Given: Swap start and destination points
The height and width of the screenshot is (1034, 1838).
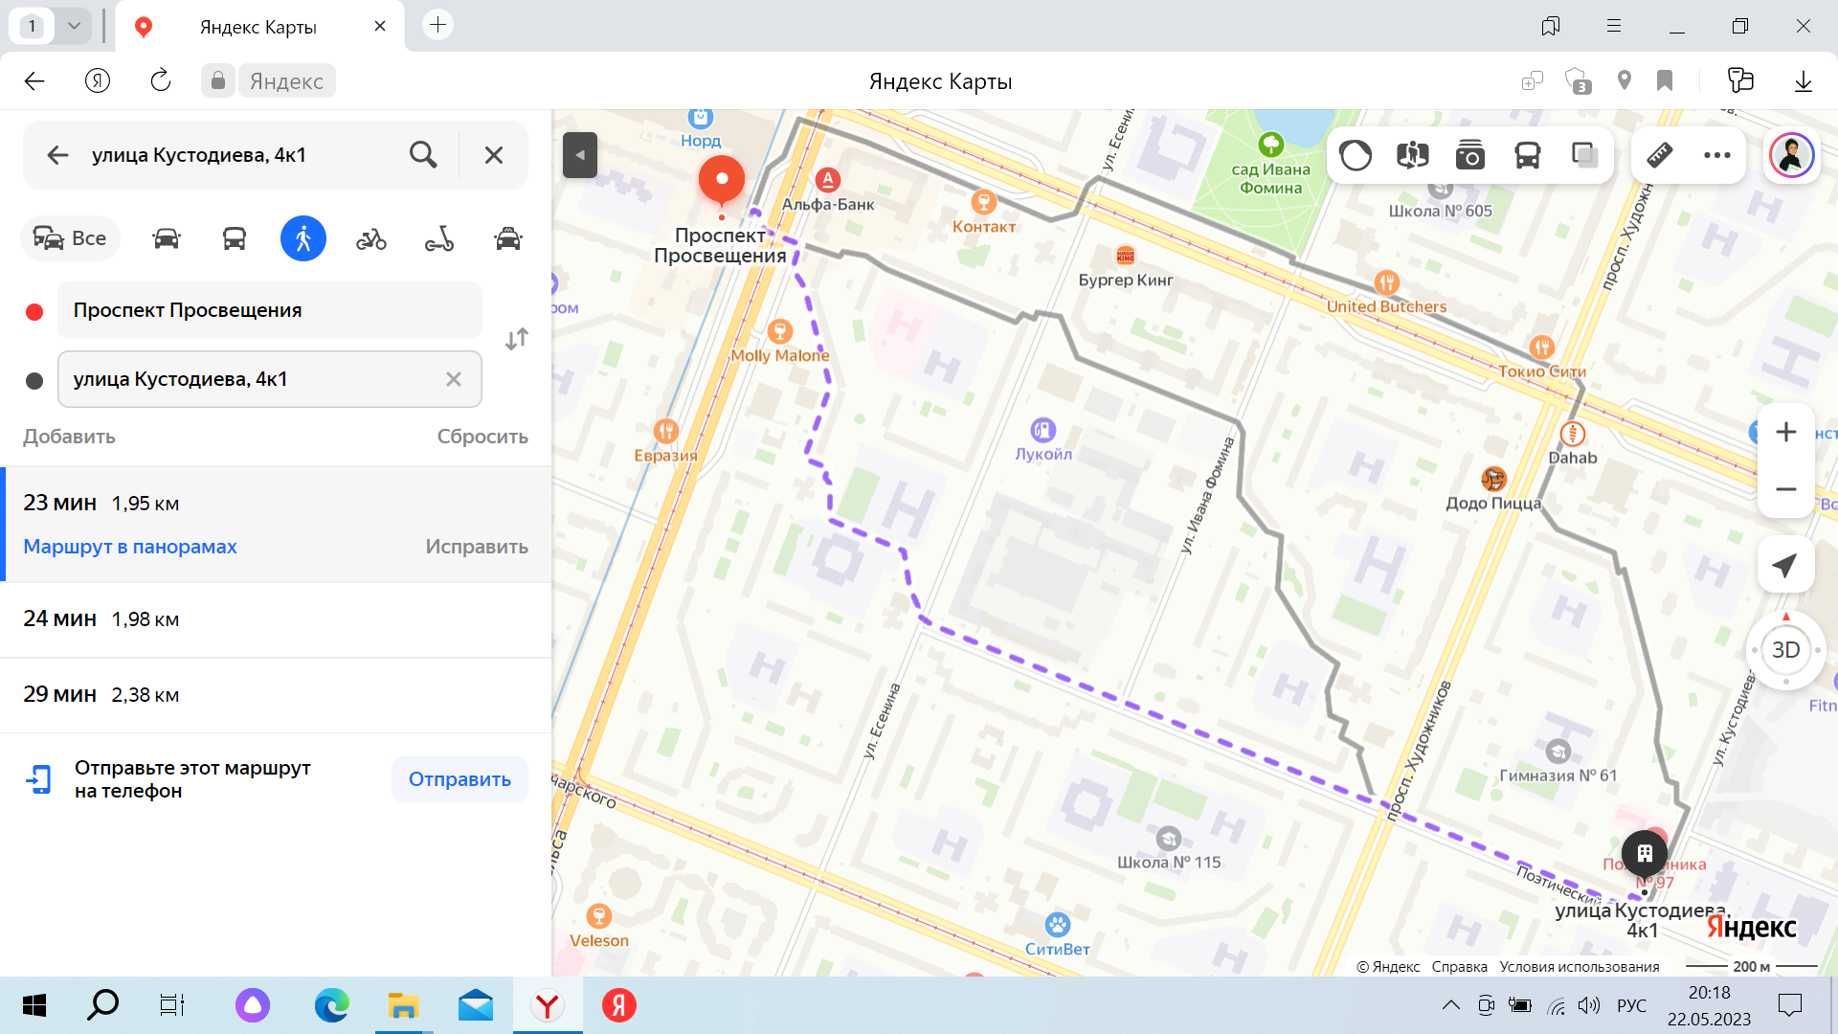Looking at the screenshot, I should point(517,339).
